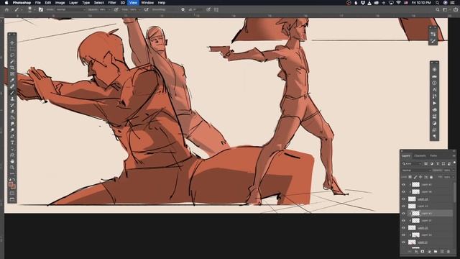Select the Hand tool
The width and height of the screenshot is (460, 259).
12,161
